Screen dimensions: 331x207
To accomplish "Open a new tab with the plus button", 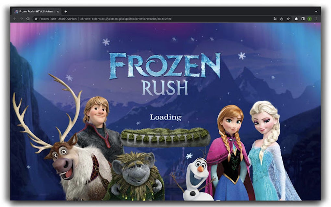I will (x=66, y=11).
